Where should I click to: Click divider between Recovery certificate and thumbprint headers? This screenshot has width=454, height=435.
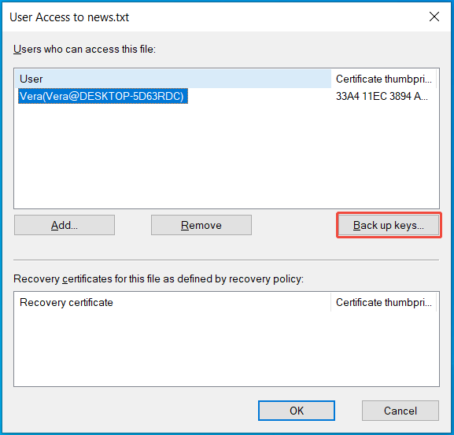click(x=330, y=302)
